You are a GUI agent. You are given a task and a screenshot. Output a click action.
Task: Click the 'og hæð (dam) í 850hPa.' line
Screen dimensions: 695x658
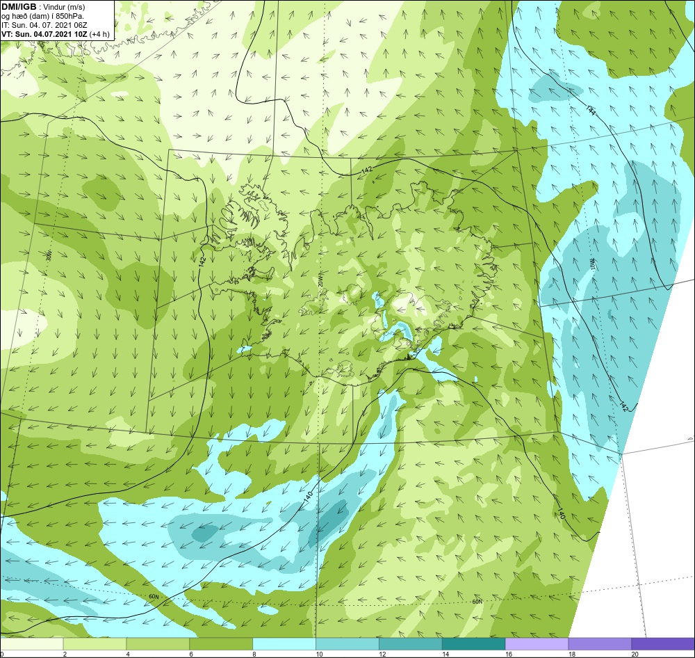point(42,16)
